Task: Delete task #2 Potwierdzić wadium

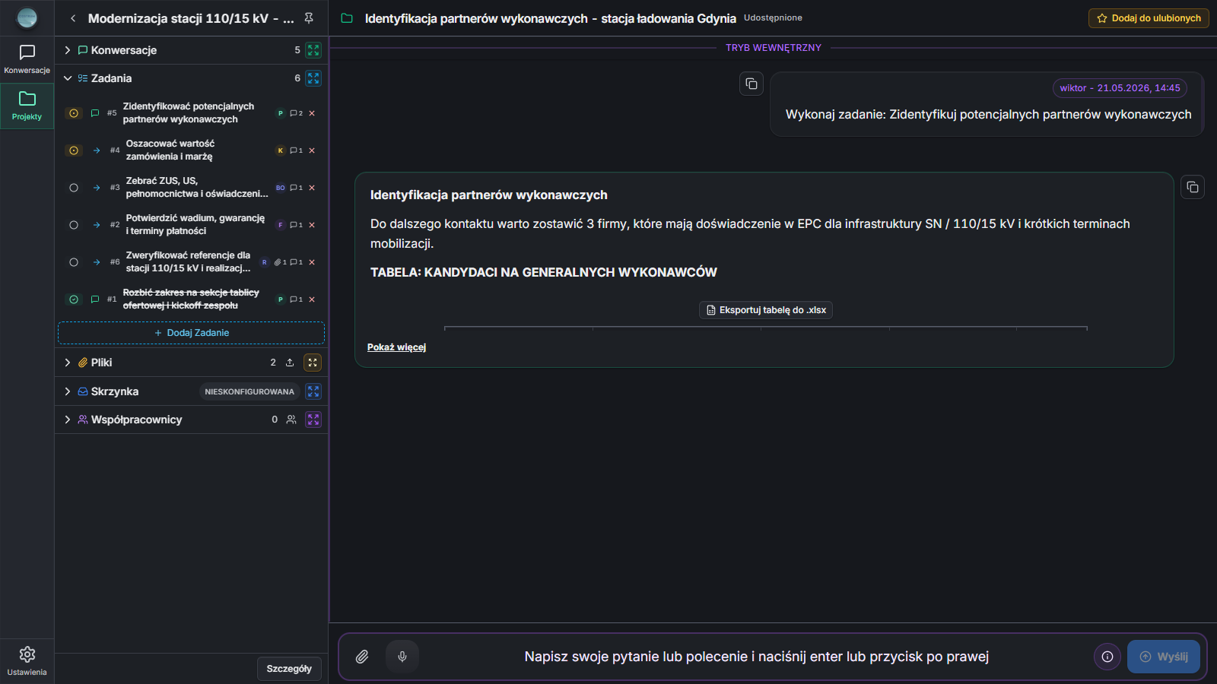Action: pyautogui.click(x=312, y=225)
